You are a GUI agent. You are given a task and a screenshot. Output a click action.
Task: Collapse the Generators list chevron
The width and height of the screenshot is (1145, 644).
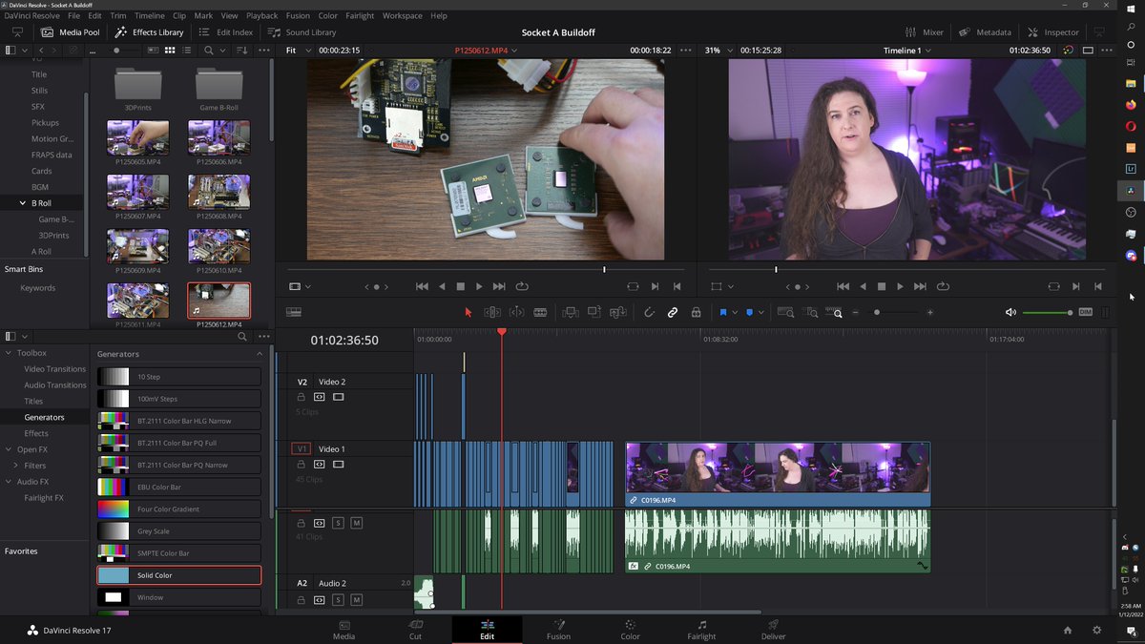coord(260,354)
